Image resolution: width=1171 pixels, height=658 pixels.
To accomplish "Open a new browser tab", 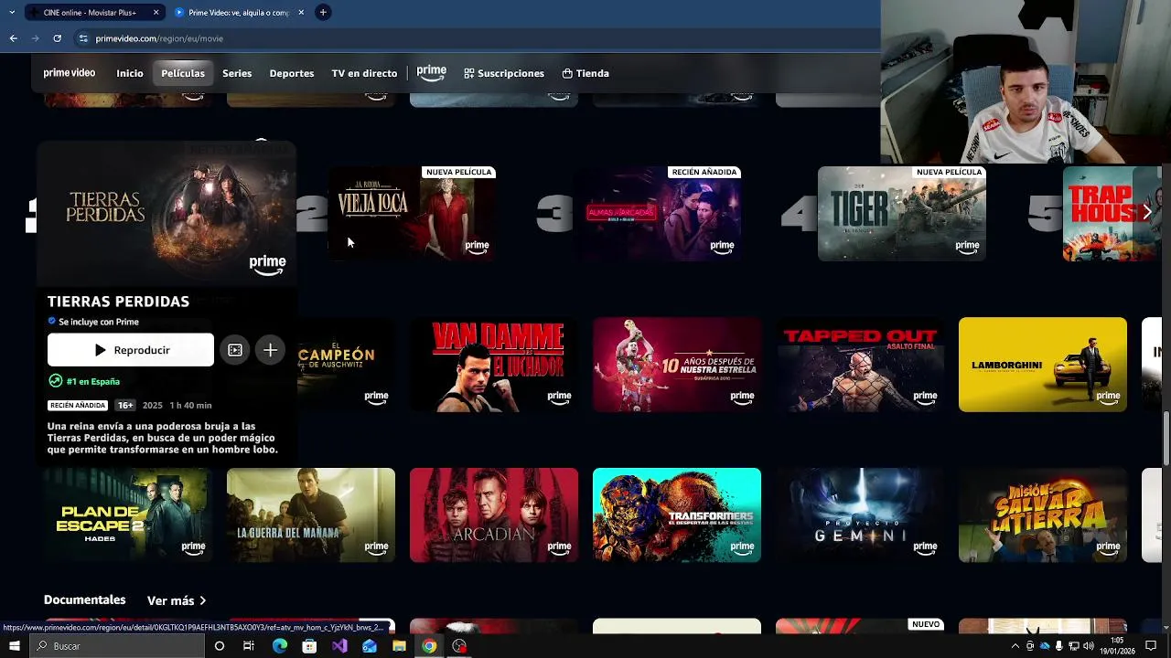I will tap(323, 13).
